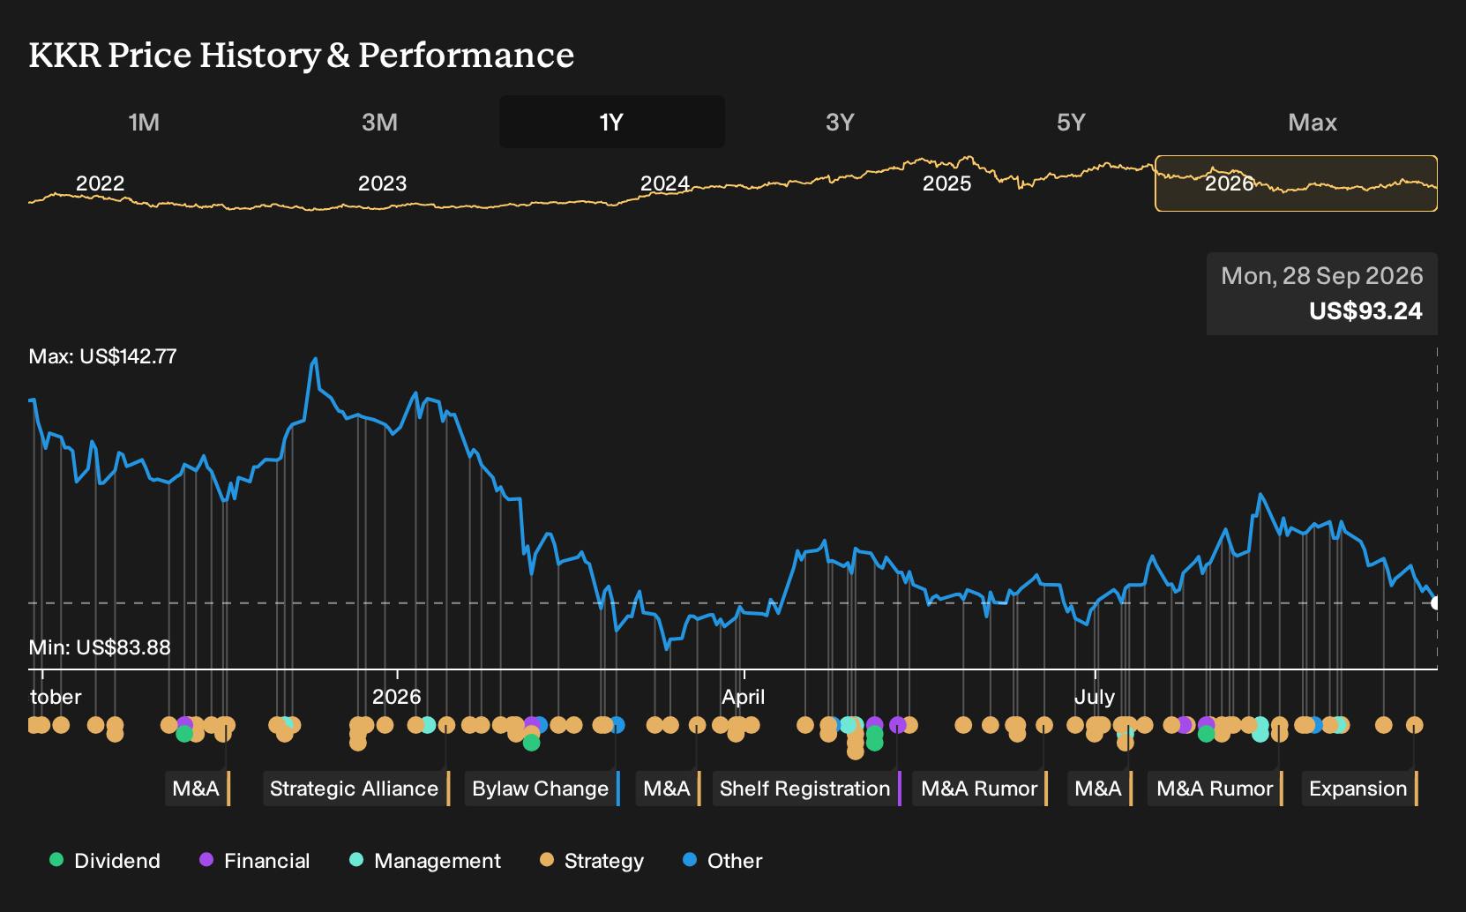Click the April axis label
This screenshot has width=1466, height=912.
pyautogui.click(x=744, y=697)
